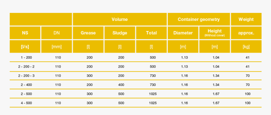Click the 4 - 500 row label
The image size is (271, 115).
click(26, 103)
